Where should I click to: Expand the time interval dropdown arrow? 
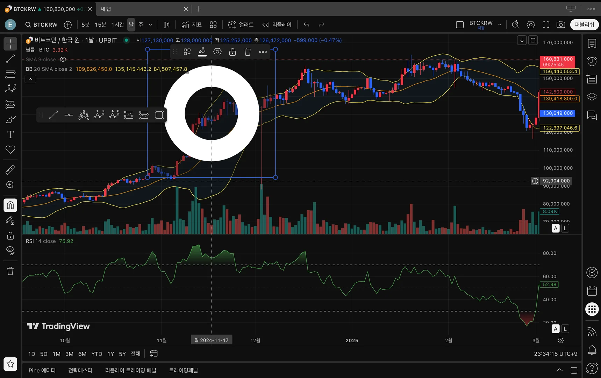[x=150, y=24]
